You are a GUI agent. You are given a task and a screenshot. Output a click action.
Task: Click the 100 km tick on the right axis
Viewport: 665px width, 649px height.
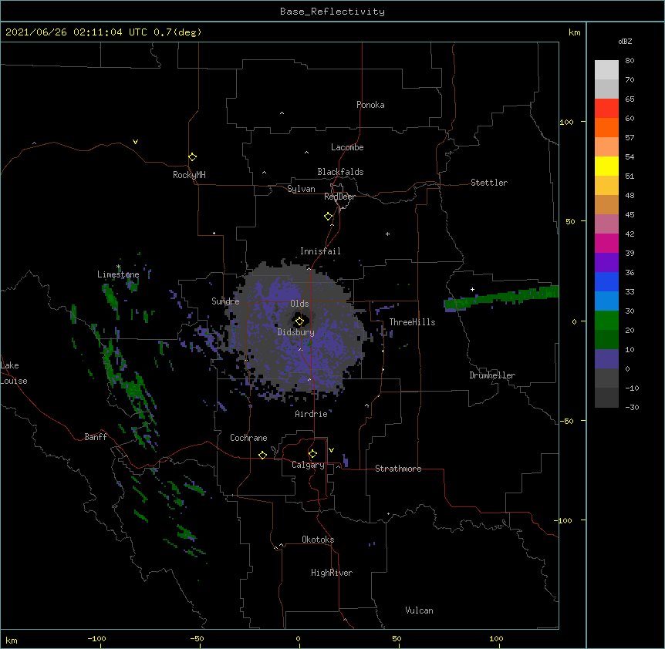[566, 122]
